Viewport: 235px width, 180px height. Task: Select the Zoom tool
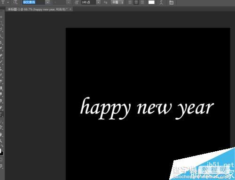(x=1, y=141)
